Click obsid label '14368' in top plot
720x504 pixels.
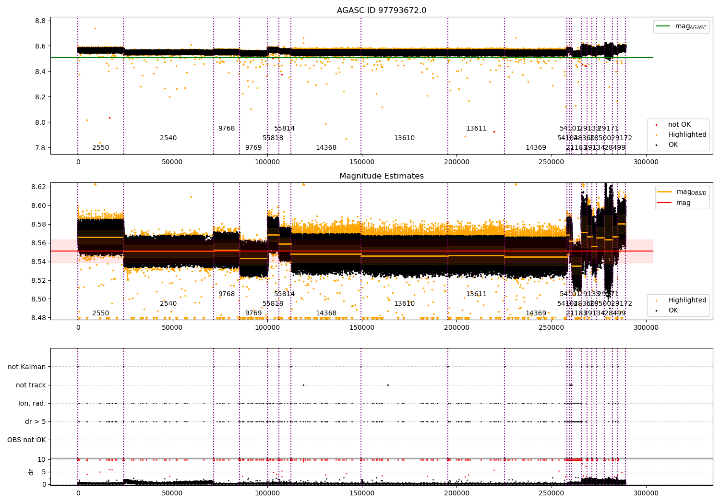click(x=326, y=148)
